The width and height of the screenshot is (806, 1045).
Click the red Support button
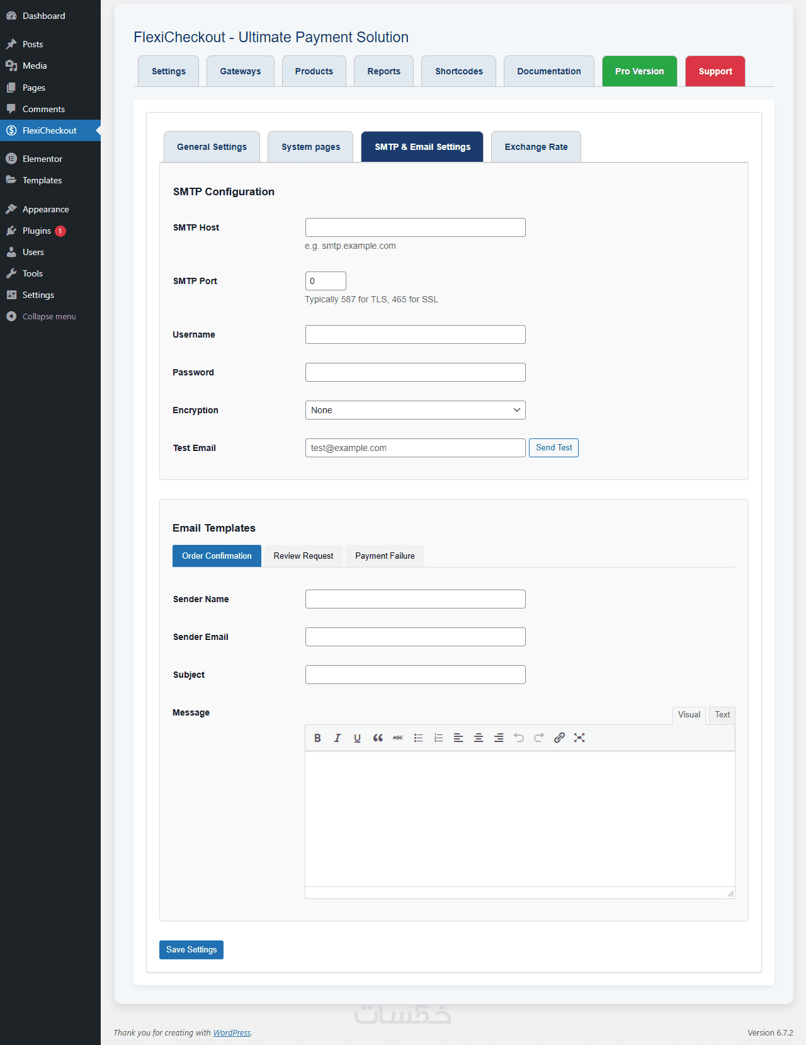[x=715, y=71]
